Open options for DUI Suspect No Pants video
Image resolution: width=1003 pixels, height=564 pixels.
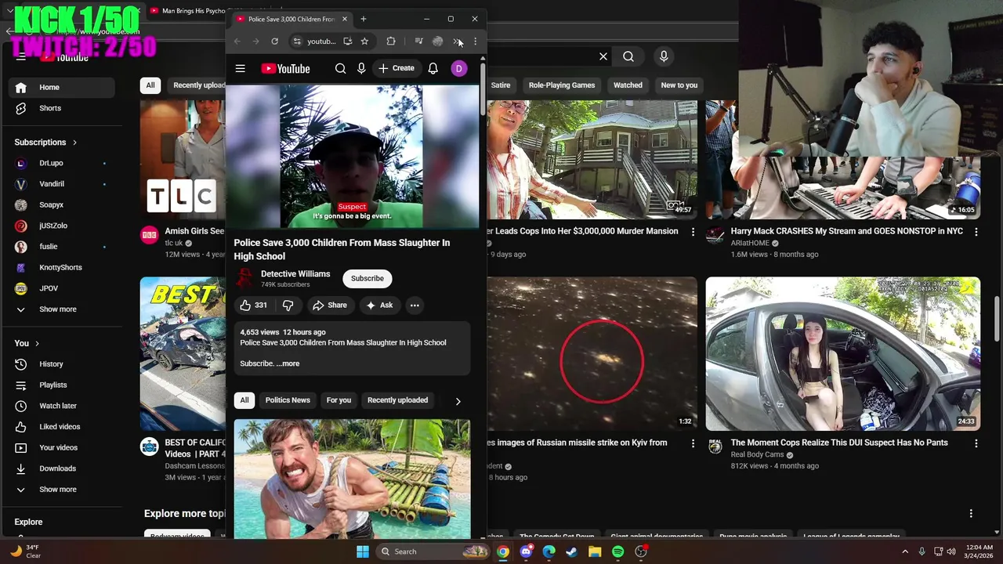pyautogui.click(x=976, y=443)
